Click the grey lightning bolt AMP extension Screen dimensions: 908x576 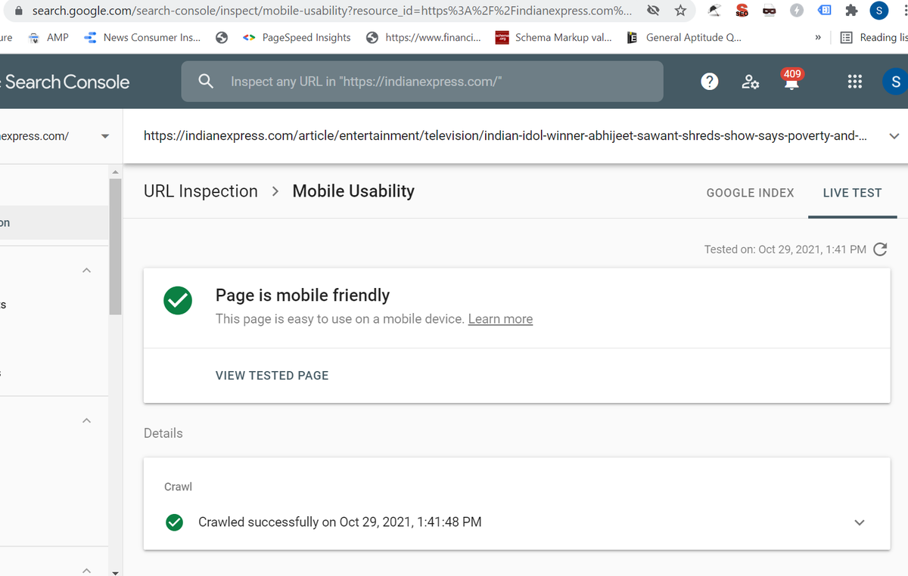[797, 11]
